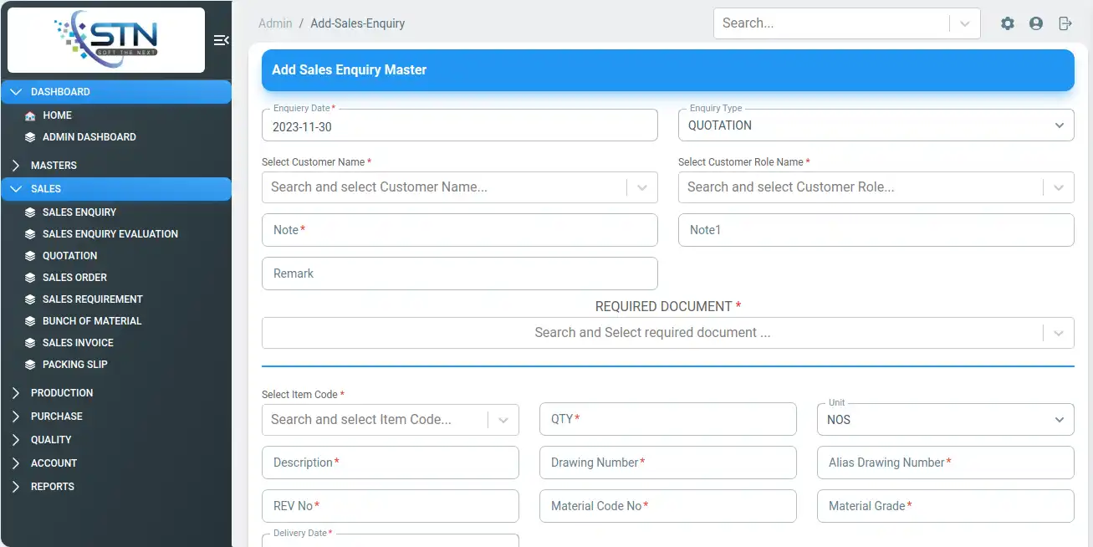
Task: Click the logout icon in header
Action: tap(1065, 23)
